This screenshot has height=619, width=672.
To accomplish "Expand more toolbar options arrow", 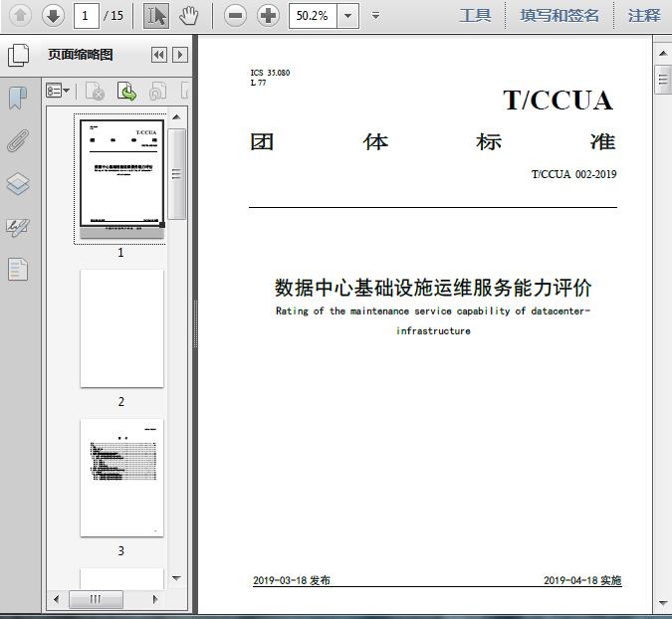I will [x=375, y=16].
